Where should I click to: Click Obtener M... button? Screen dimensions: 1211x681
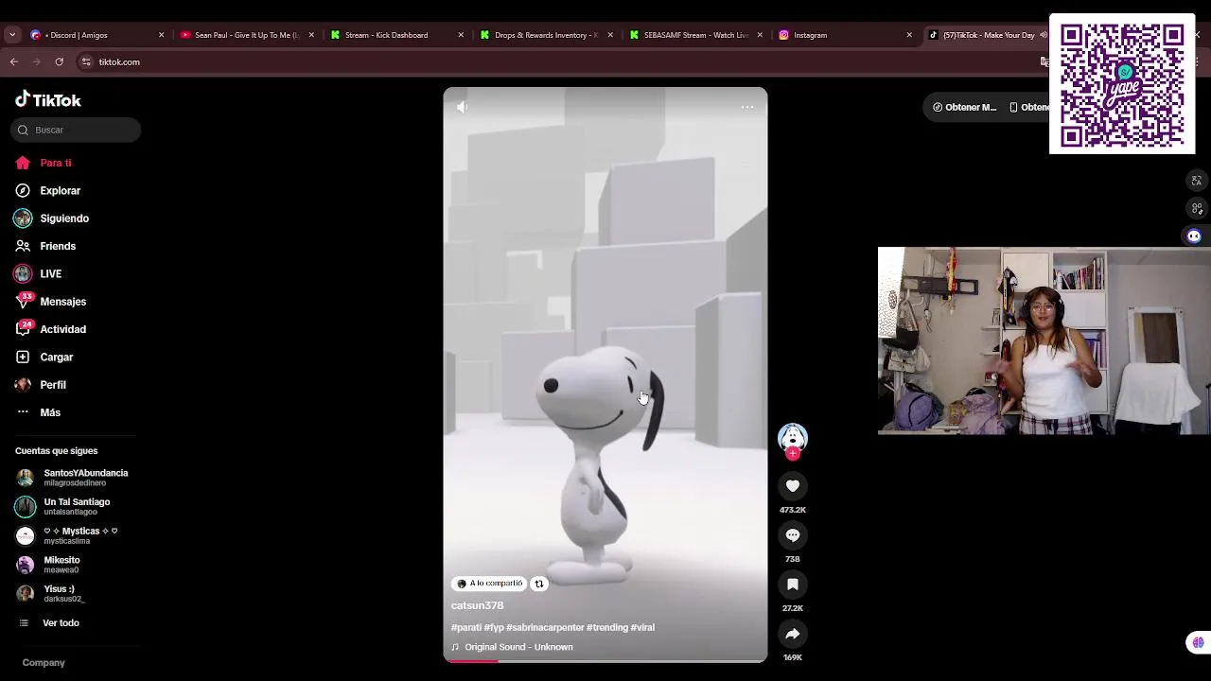click(x=964, y=107)
